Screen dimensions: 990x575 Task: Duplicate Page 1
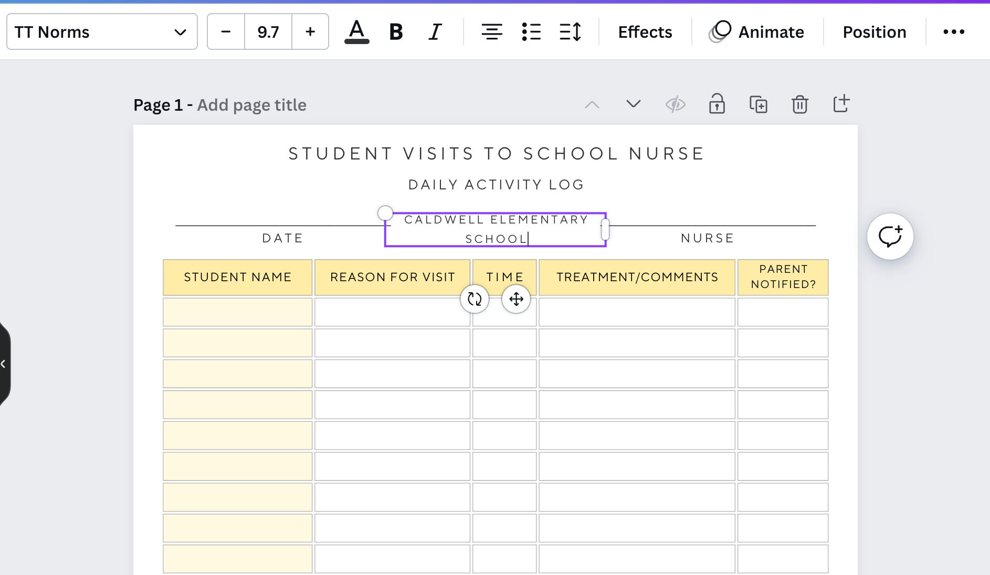pos(759,104)
